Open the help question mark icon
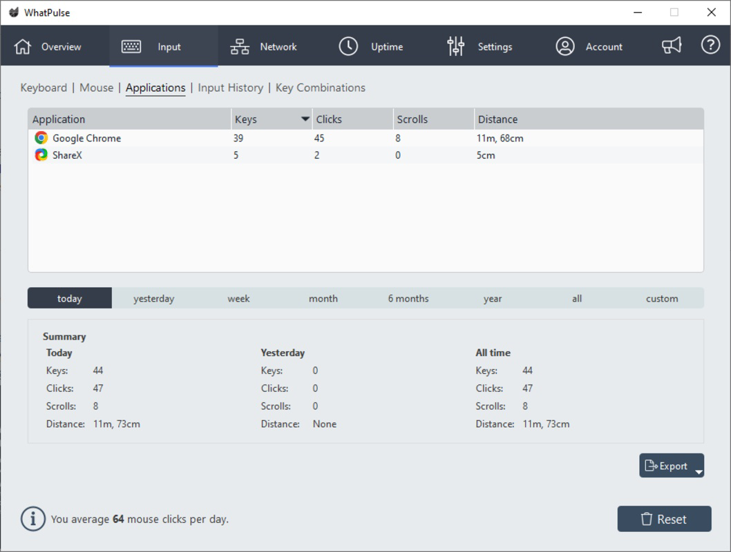Viewport: 731px width, 552px height. (x=710, y=45)
